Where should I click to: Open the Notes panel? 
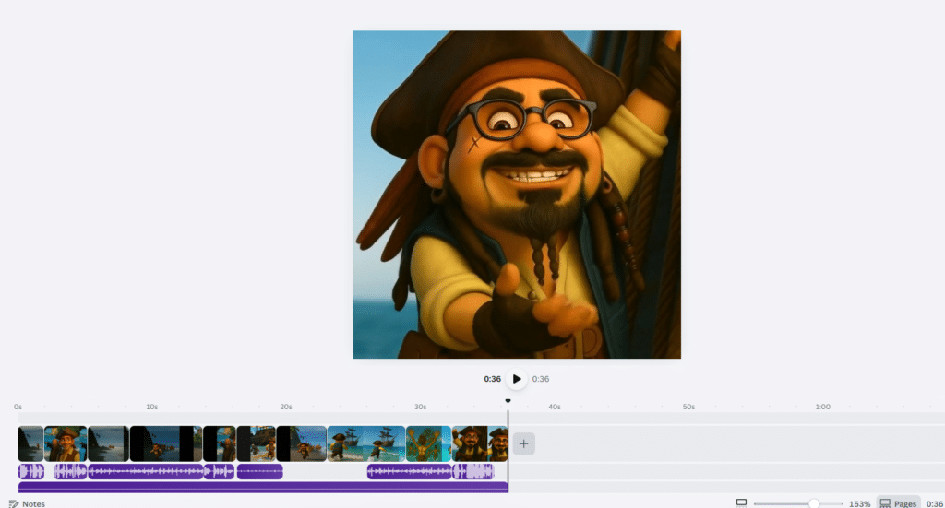click(x=27, y=503)
